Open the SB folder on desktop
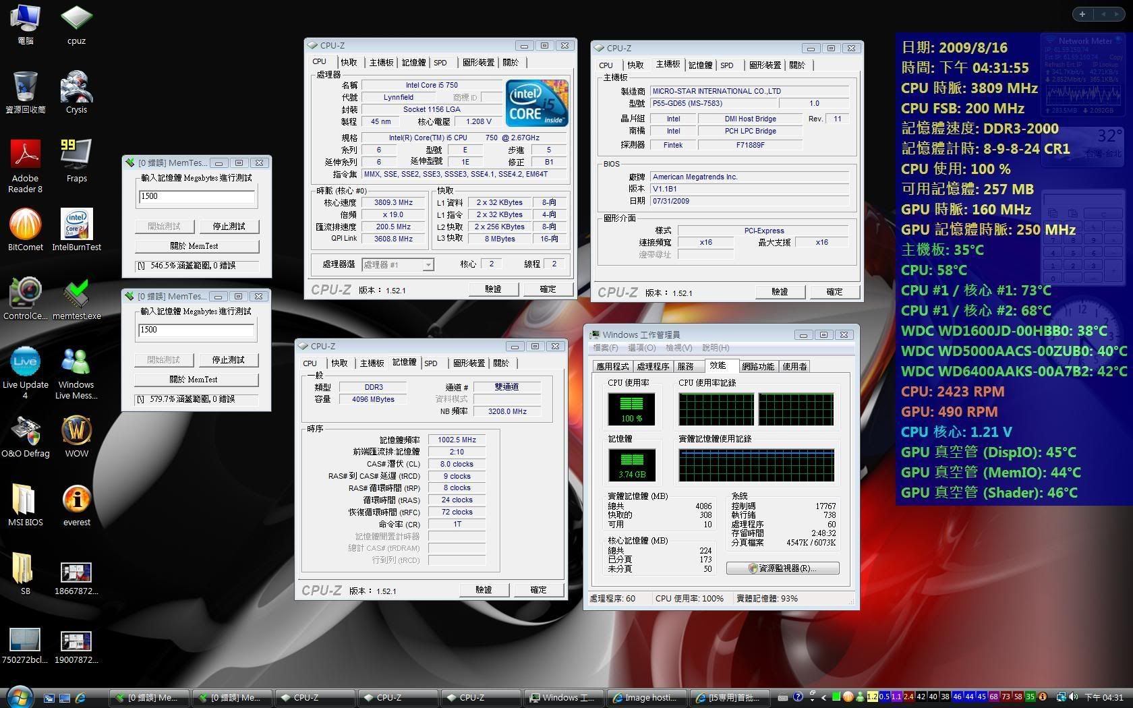Image resolution: width=1133 pixels, height=708 pixels. (26, 574)
